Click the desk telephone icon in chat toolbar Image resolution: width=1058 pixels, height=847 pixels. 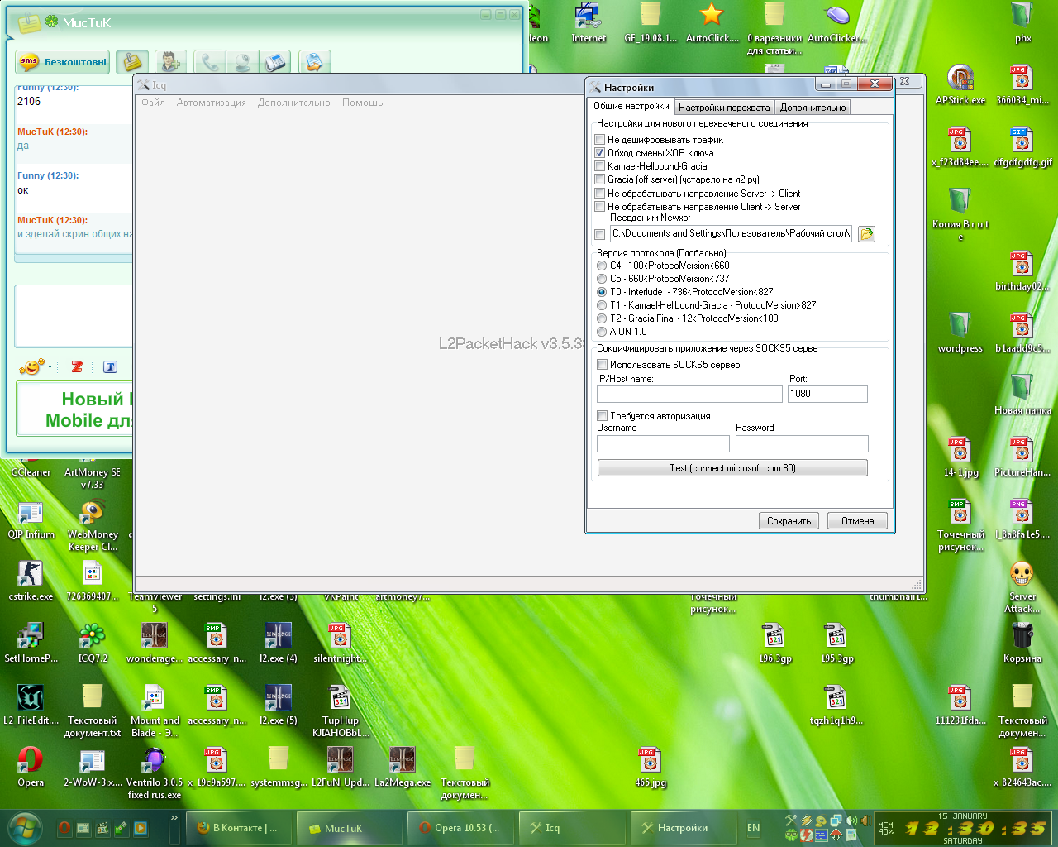pos(274,62)
